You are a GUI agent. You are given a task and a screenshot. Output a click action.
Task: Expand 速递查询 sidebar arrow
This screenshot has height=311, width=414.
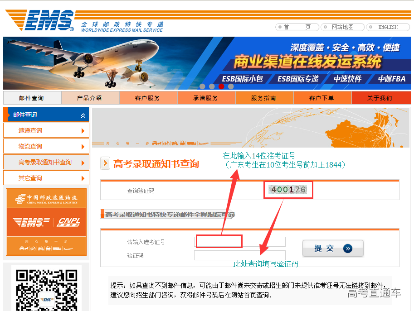click(x=83, y=131)
